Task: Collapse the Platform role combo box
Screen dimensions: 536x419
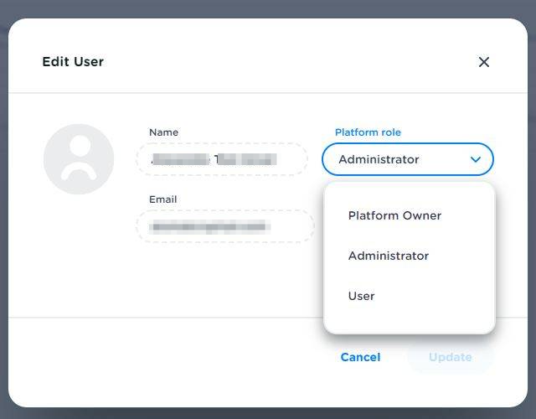Action: coord(407,159)
